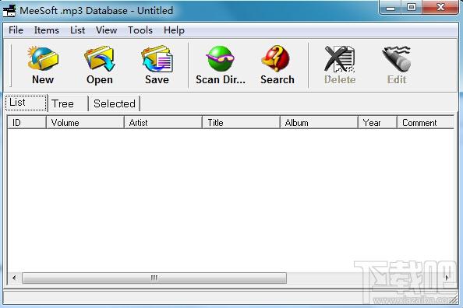Image resolution: width=463 pixels, height=308 pixels.
Task: Open the Help menu
Action: (174, 30)
